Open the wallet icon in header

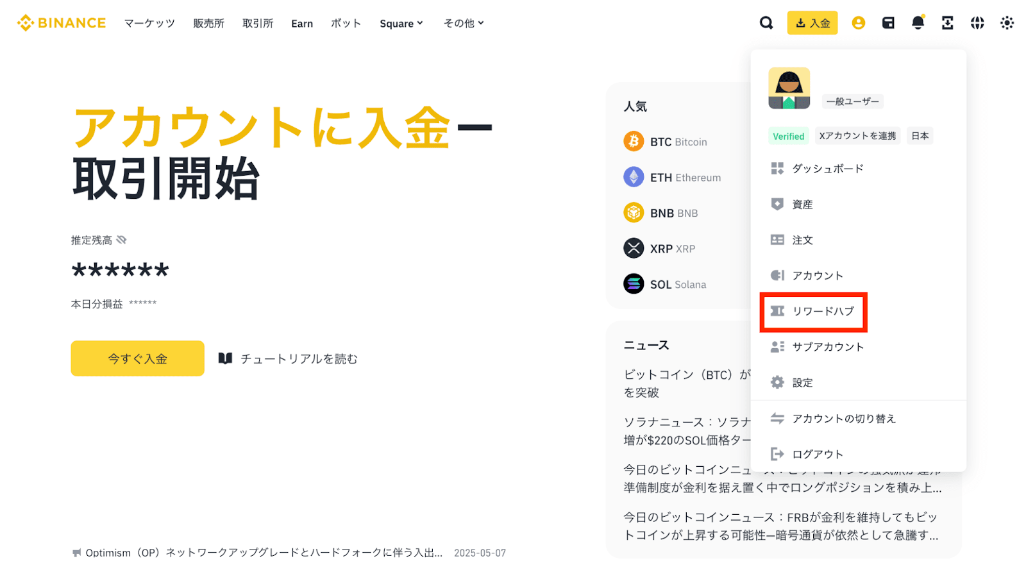tap(888, 23)
